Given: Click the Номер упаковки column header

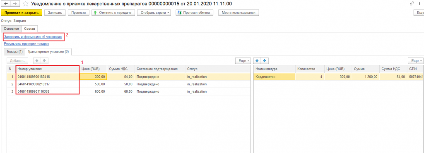Looking at the screenshot, I should pos(48,69).
